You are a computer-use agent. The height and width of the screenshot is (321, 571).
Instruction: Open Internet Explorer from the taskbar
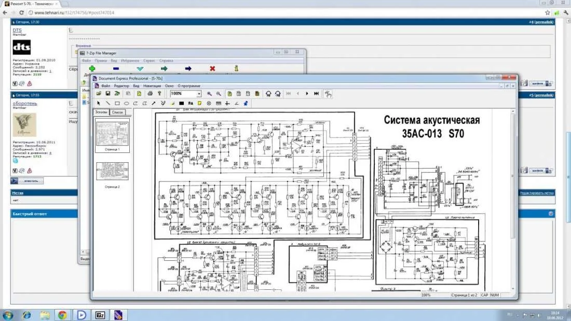tap(26, 315)
